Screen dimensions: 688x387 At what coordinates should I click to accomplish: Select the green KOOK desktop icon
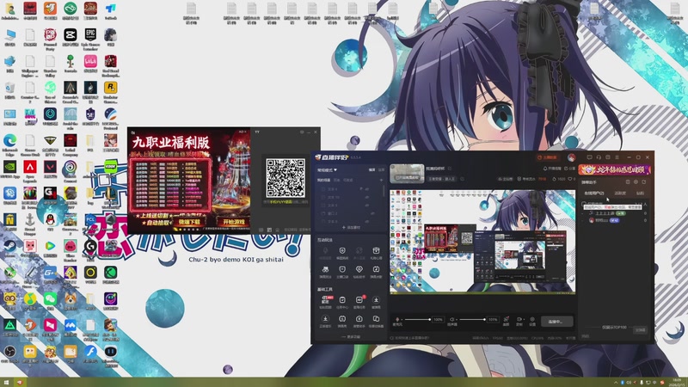tap(111, 167)
